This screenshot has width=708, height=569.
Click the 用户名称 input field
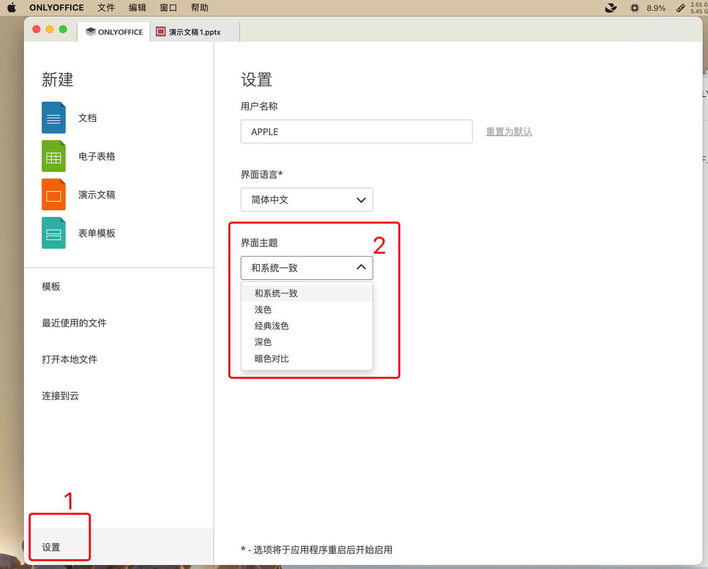356,132
